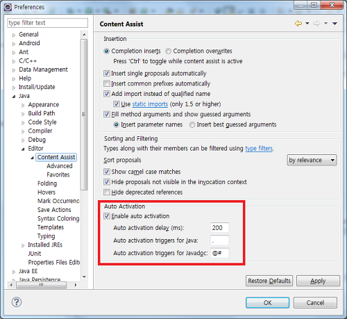The width and height of the screenshot is (347, 319).
Task: Expand the Debug node
Action: coord(23,140)
